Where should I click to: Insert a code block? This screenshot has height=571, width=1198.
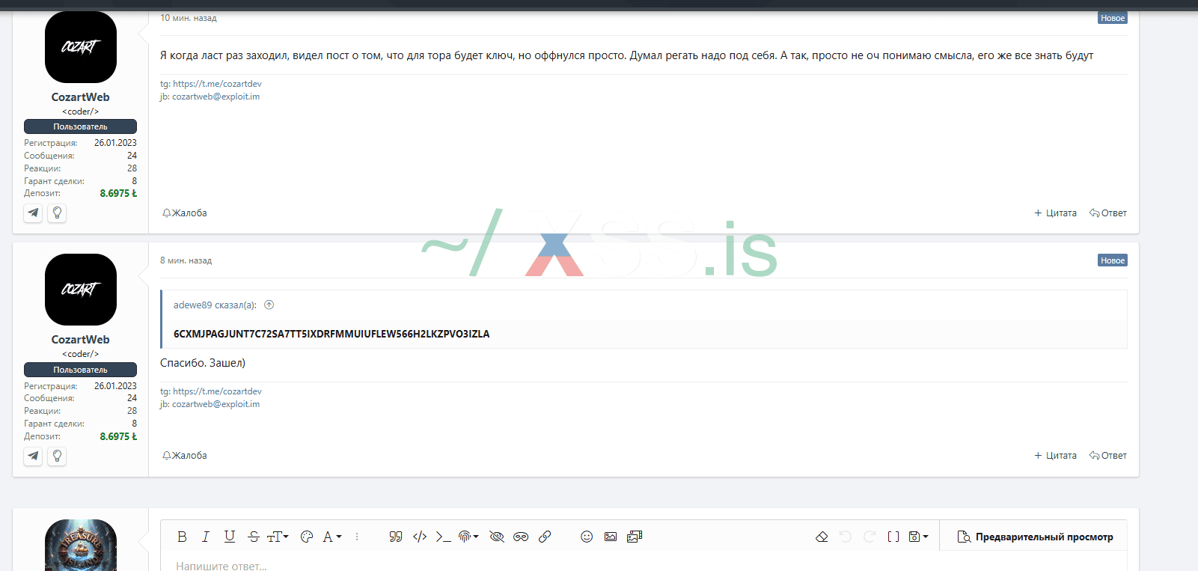(420, 537)
